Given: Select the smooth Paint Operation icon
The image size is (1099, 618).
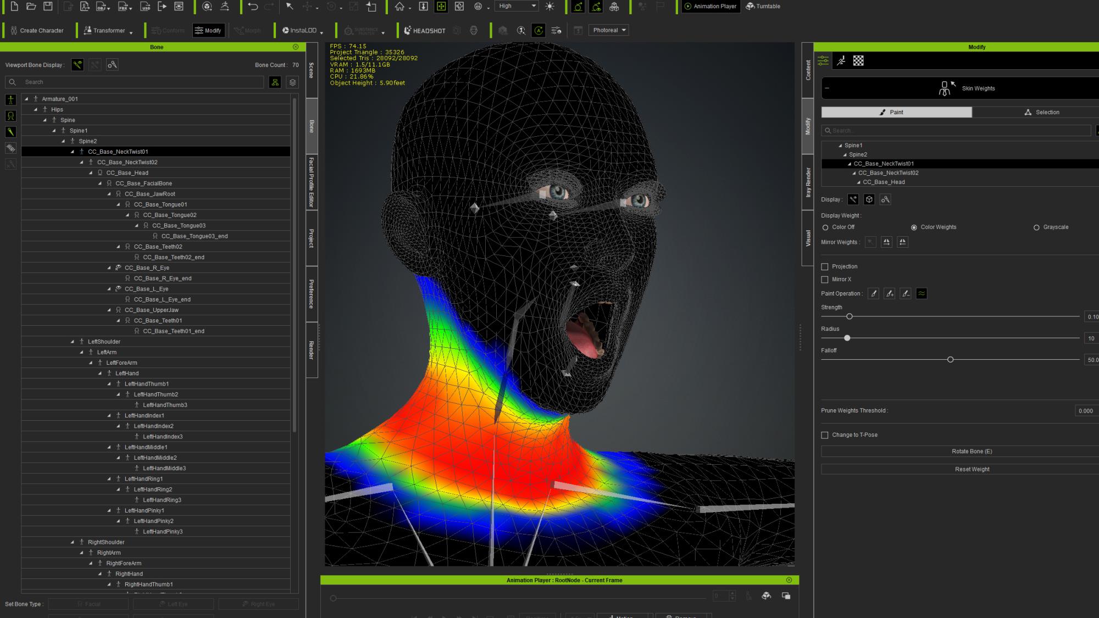Looking at the screenshot, I should (922, 293).
